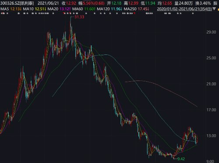Click the 17.00 price axis label

[x=211, y=110]
